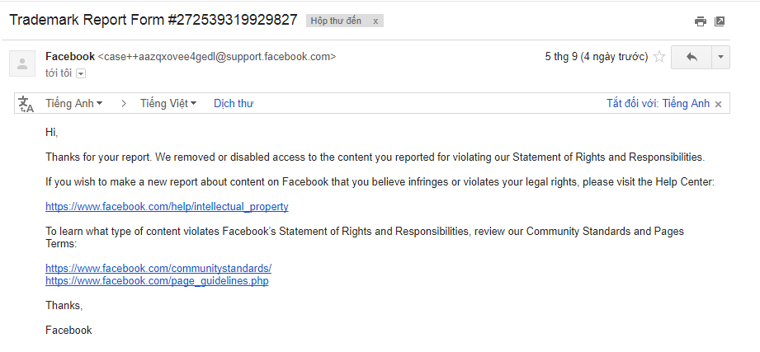Click the reply arrow button
This screenshot has height=352, width=760.
(692, 57)
